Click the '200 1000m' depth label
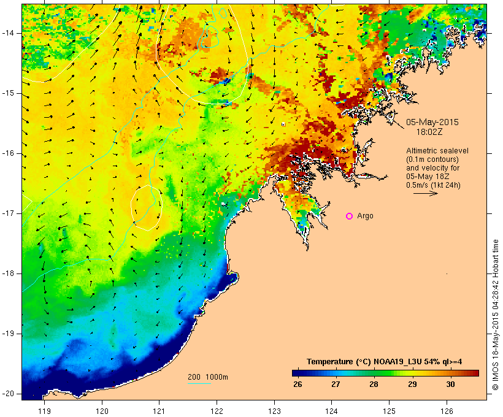Image resolution: width=503 pixels, height=417 pixels. point(208,377)
